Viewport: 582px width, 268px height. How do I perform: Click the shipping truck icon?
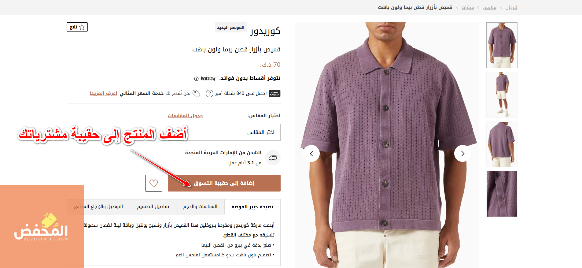273,158
